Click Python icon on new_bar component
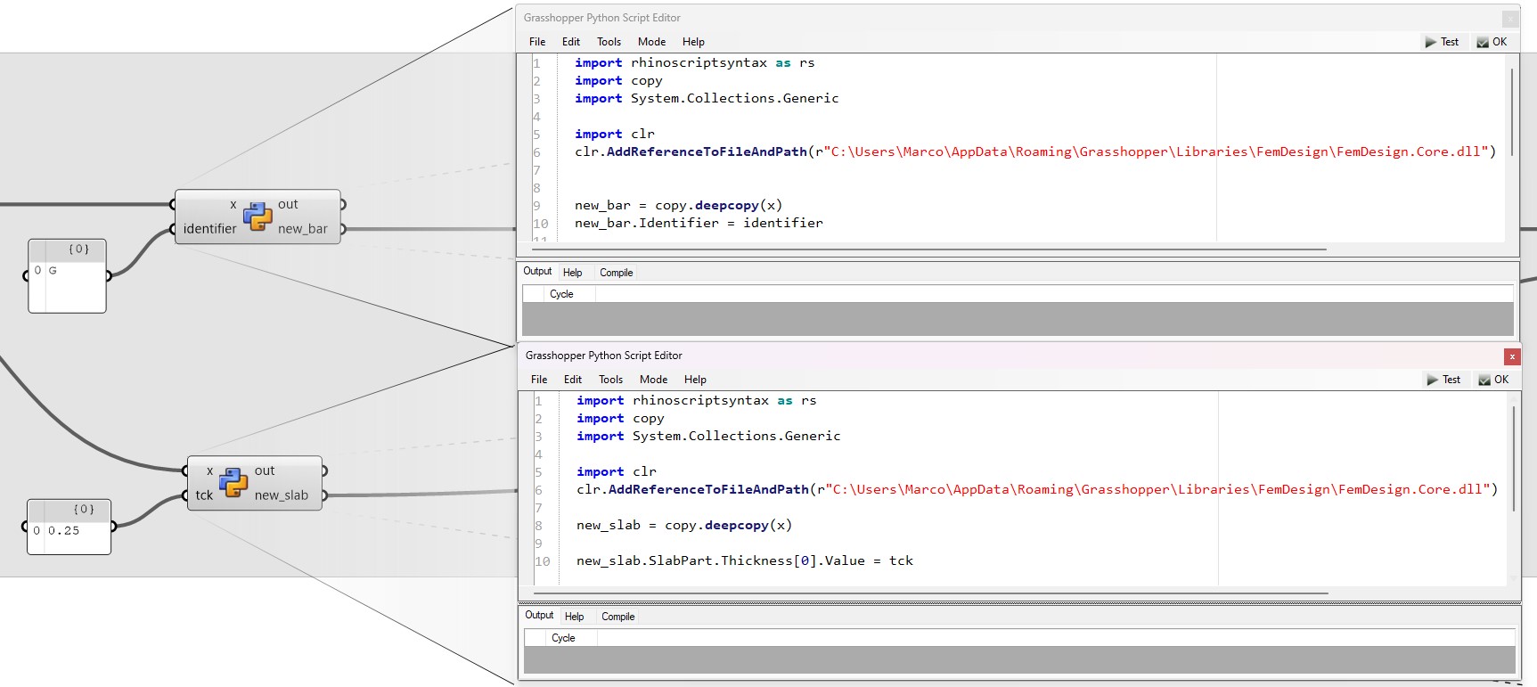 (258, 216)
